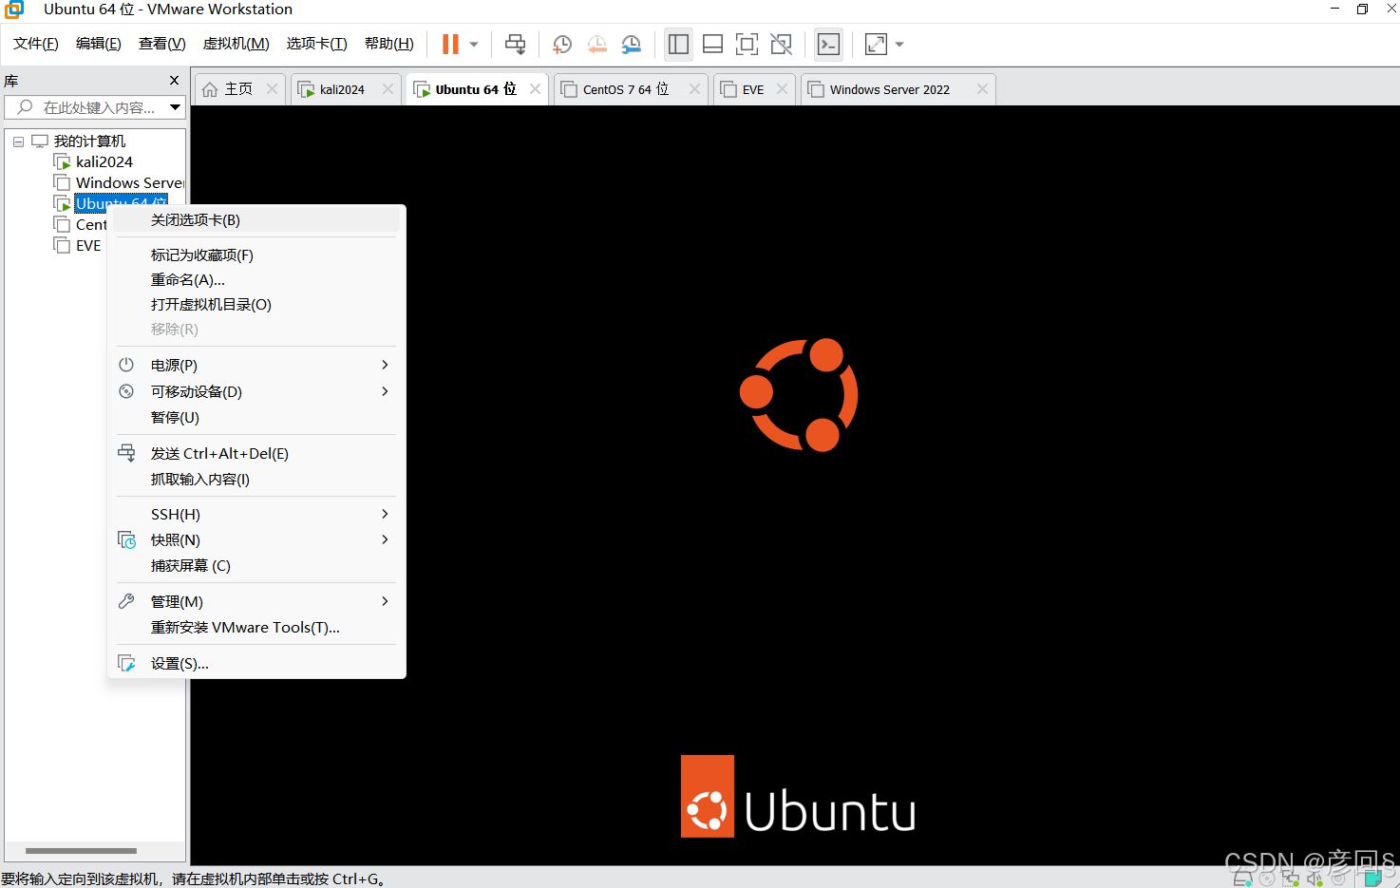The width and height of the screenshot is (1400, 888).
Task: Choose 抓取输入内容(I) in the context menu
Action: pyautogui.click(x=256, y=479)
